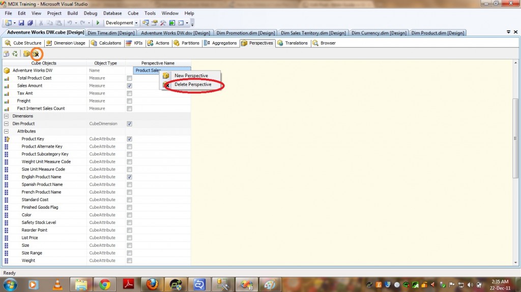
Task: Choose Delete Perspective from context menu
Action: click(x=192, y=84)
